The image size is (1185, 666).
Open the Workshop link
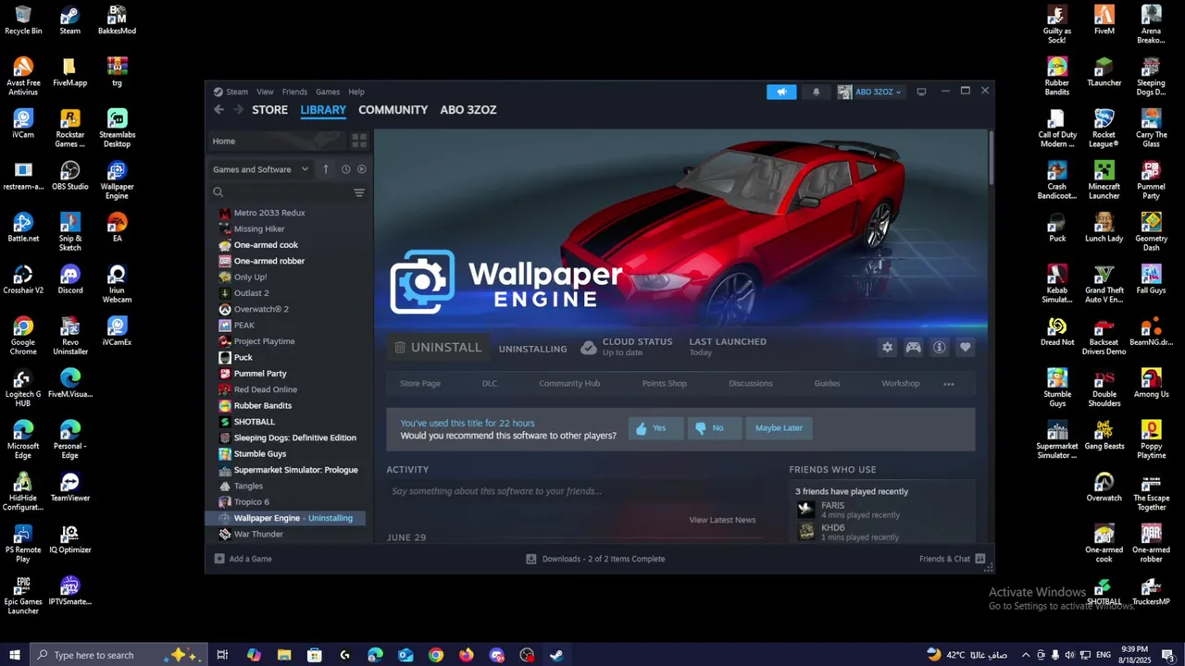[x=900, y=384]
